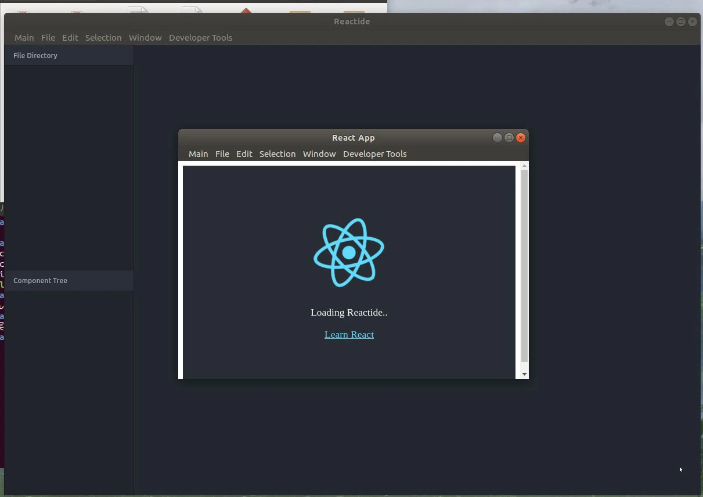Screen dimensions: 703x497
Task: Click the 'Loading Reactide..' text
Action: coord(349,313)
